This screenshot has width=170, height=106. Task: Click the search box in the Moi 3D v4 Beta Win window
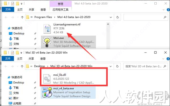[146, 66]
